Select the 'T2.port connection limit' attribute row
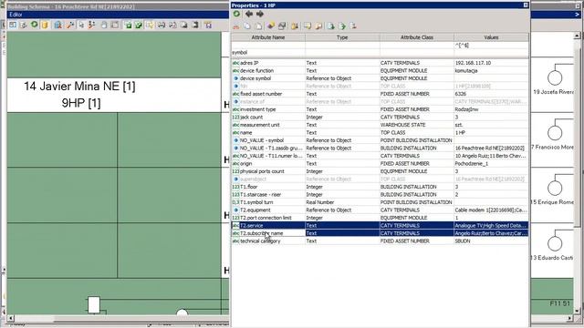Screen dimensions: 584x328 [x=380, y=218]
